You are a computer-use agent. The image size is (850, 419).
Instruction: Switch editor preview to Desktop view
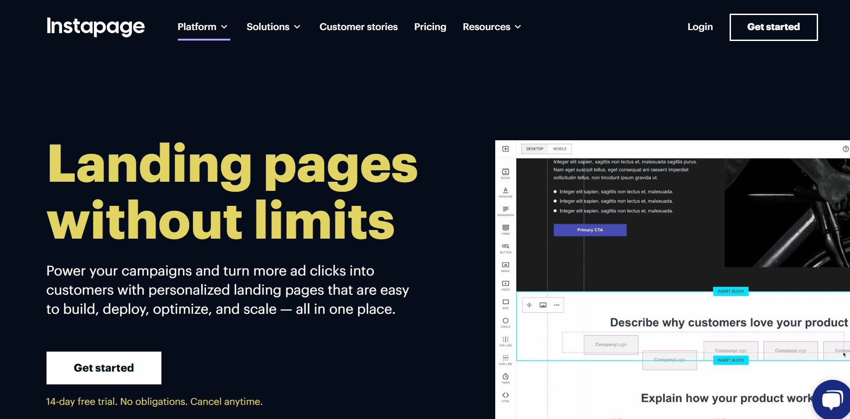click(x=534, y=149)
